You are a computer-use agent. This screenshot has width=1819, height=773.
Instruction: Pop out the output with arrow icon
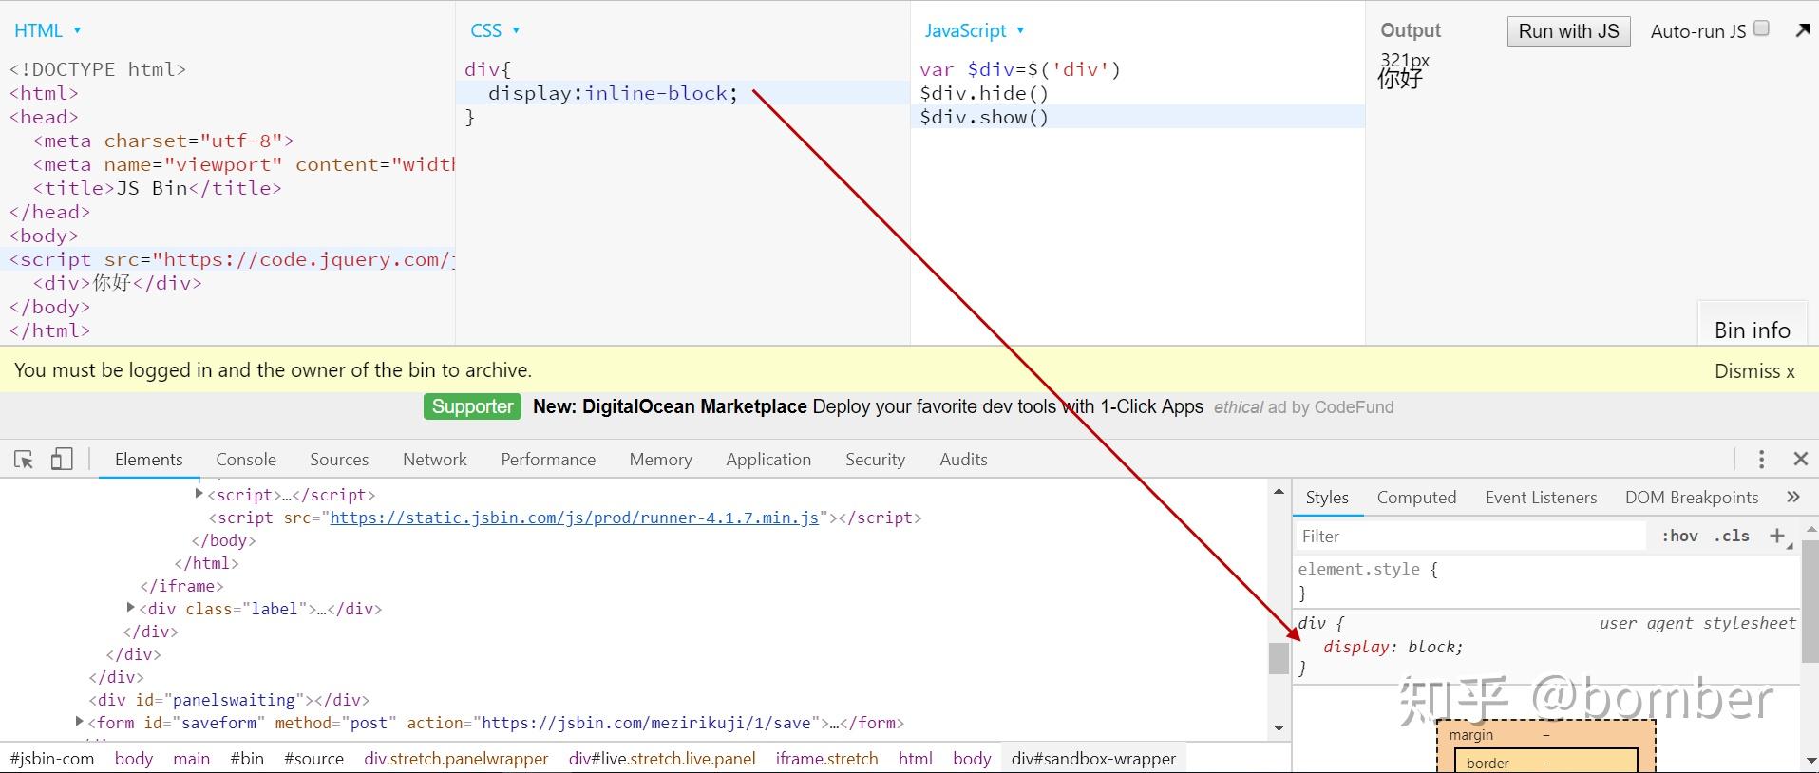click(1802, 30)
